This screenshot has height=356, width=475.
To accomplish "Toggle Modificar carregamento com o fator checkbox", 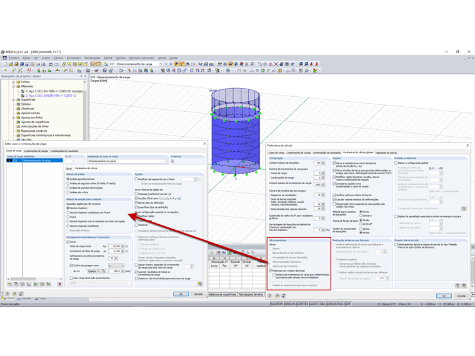I will [x=136, y=179].
